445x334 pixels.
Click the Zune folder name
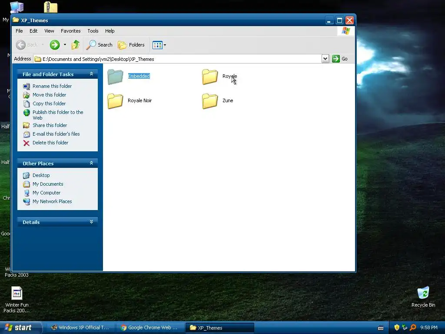228,100
